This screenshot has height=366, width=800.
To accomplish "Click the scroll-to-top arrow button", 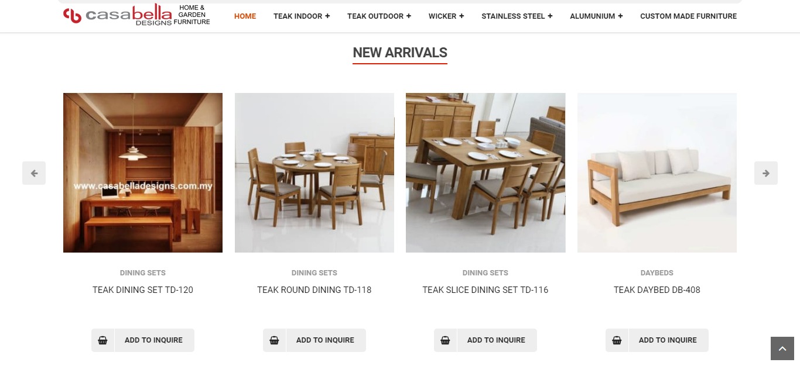I will coord(782,348).
